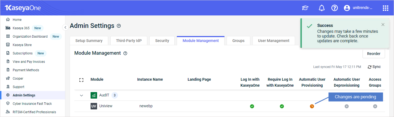Toggle Require Log In with KaseyaOne for Uniview
This screenshot has width=394, height=117.
click(282, 106)
